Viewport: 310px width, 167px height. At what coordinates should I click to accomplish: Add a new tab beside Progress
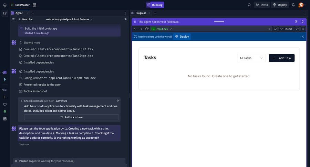pyautogui.click(x=155, y=13)
